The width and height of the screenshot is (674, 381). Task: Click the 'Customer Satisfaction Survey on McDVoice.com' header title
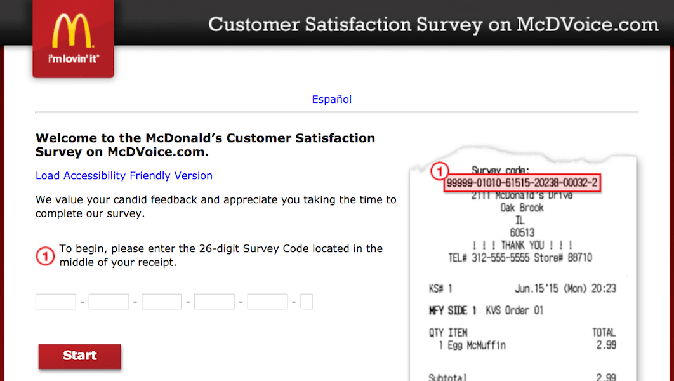click(x=433, y=25)
